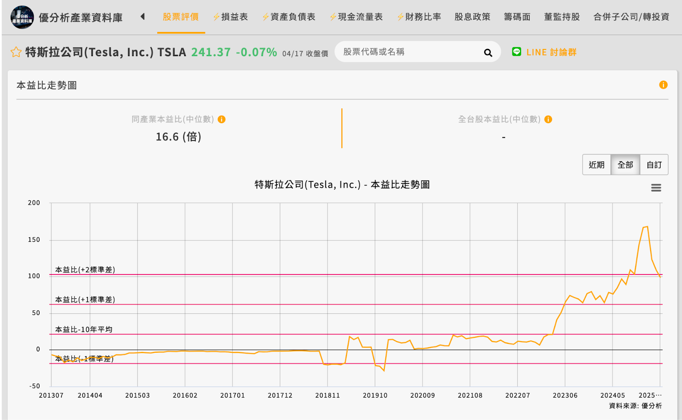Click the lightning icon beside 財務比率
This screenshot has width=682, height=420.
pos(399,17)
